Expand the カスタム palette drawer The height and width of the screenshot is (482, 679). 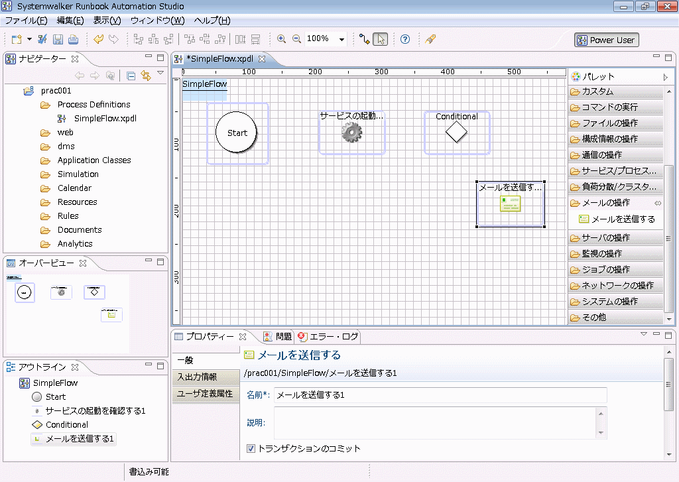615,91
